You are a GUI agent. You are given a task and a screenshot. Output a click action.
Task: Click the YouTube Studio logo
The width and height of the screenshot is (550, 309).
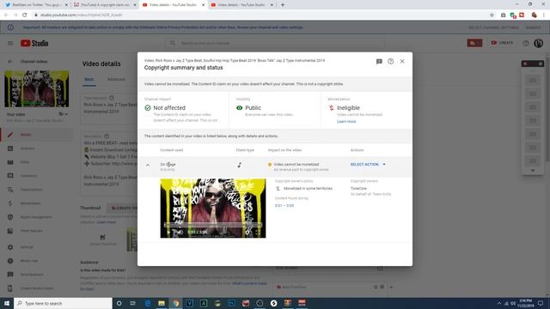click(34, 43)
